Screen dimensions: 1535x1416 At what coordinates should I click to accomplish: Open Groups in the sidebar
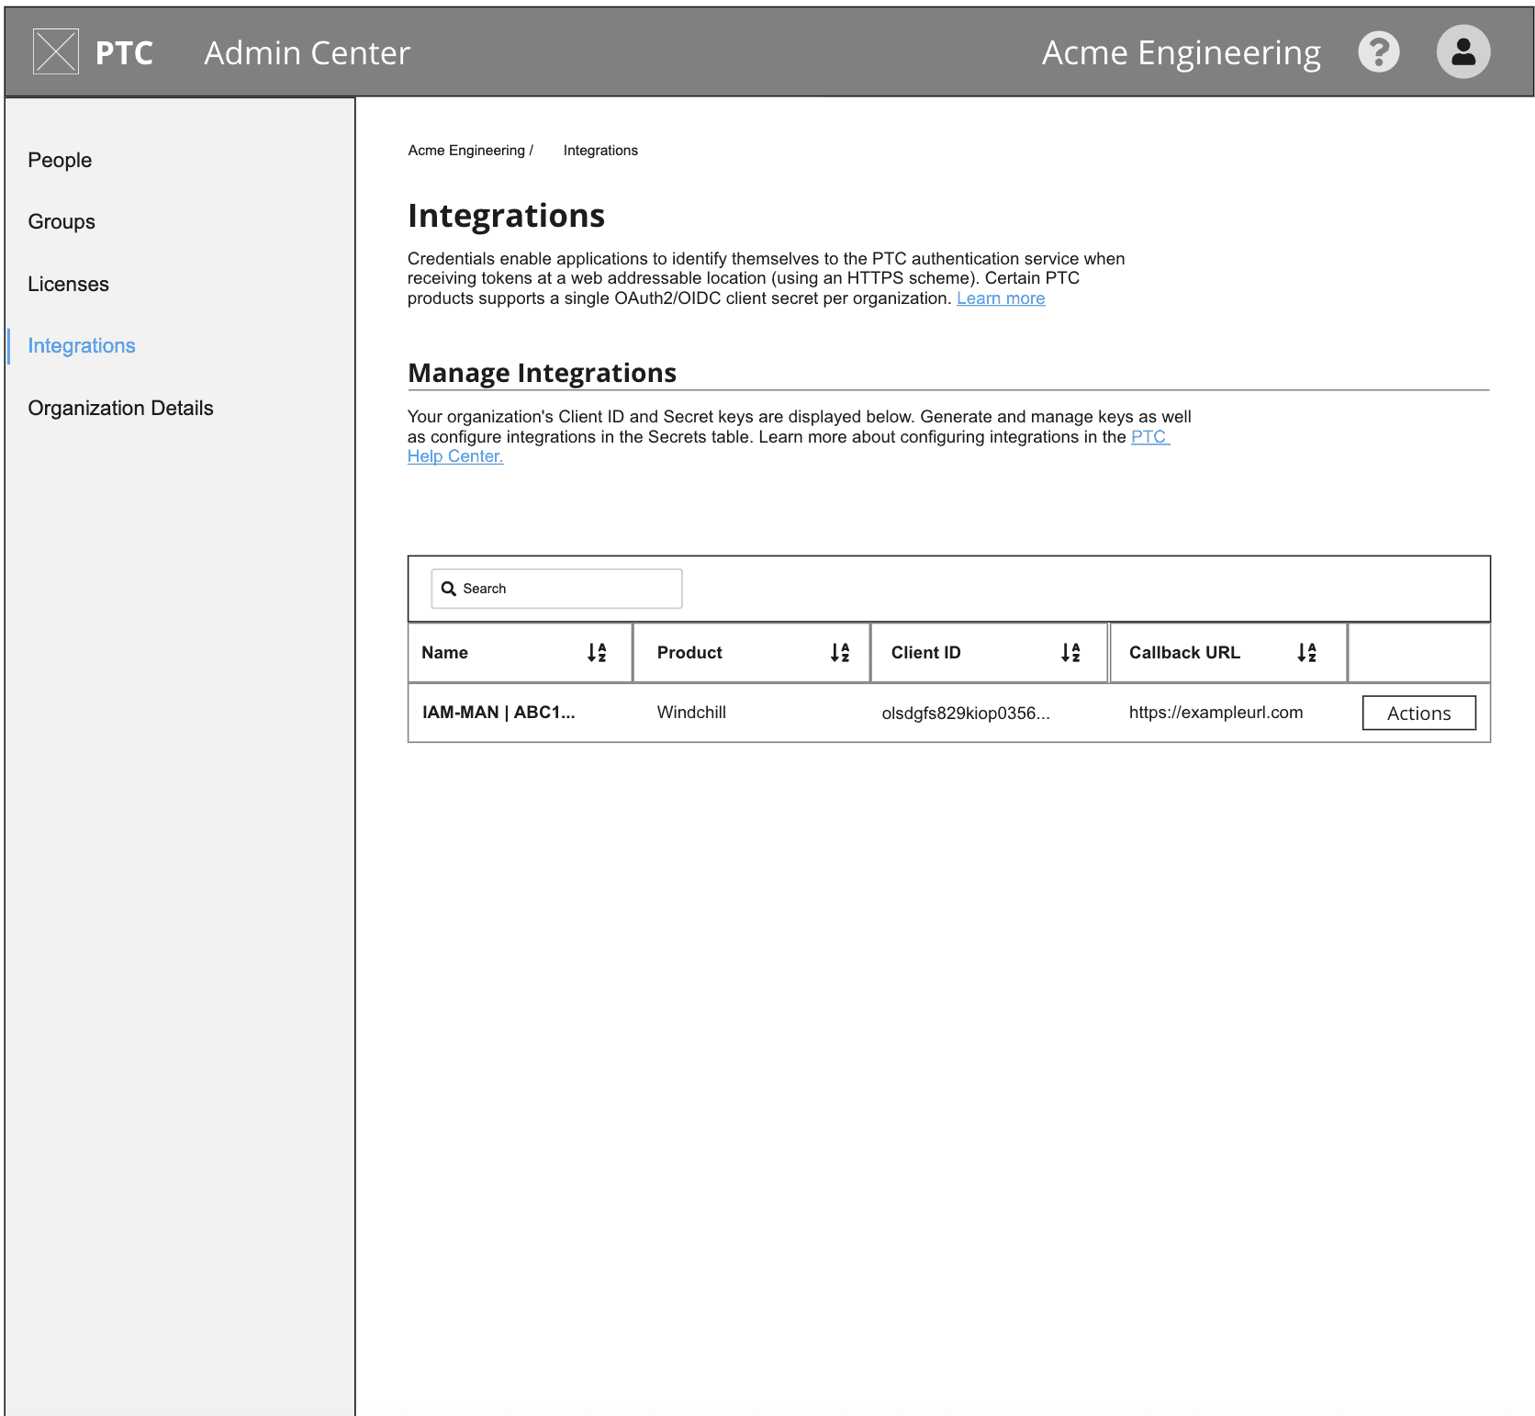point(62,221)
